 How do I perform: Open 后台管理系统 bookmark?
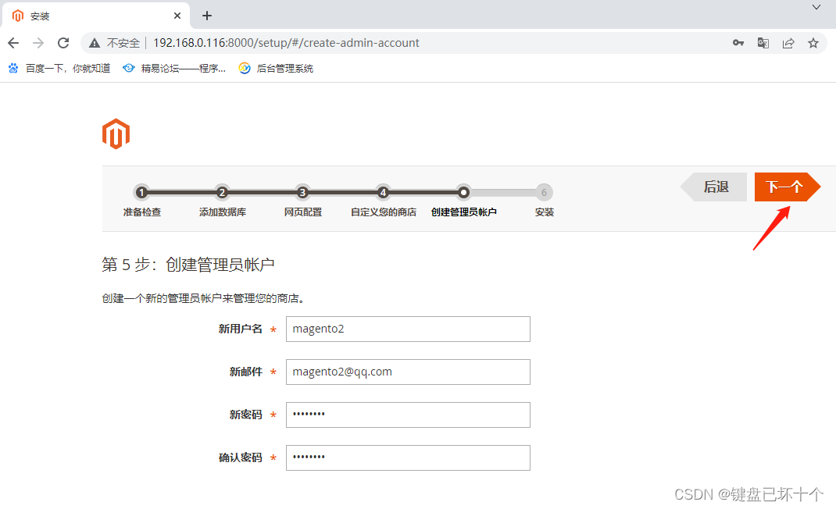pos(277,68)
